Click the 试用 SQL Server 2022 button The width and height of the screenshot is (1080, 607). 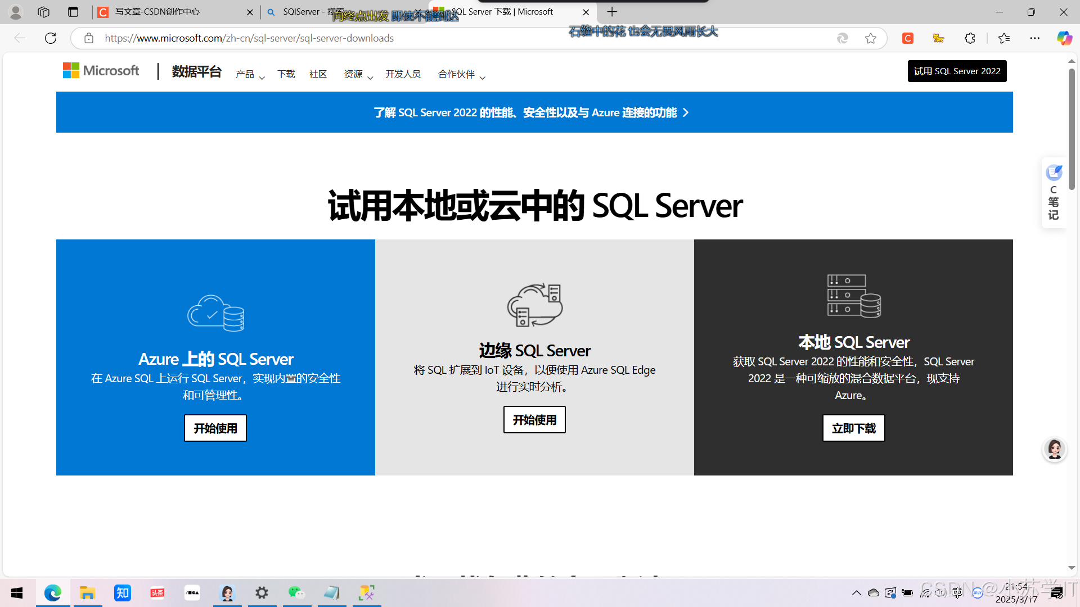click(x=957, y=71)
